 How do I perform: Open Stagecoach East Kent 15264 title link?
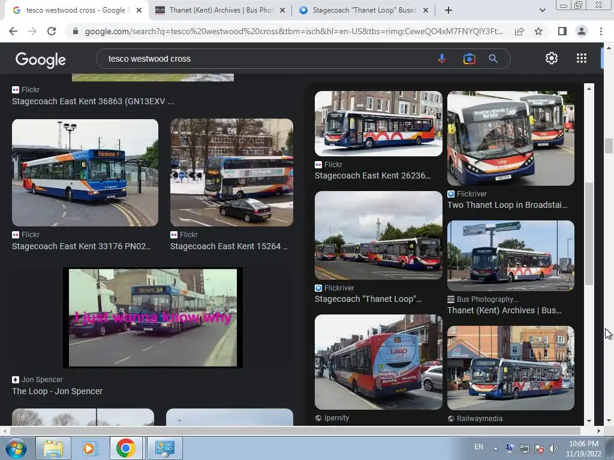229,246
